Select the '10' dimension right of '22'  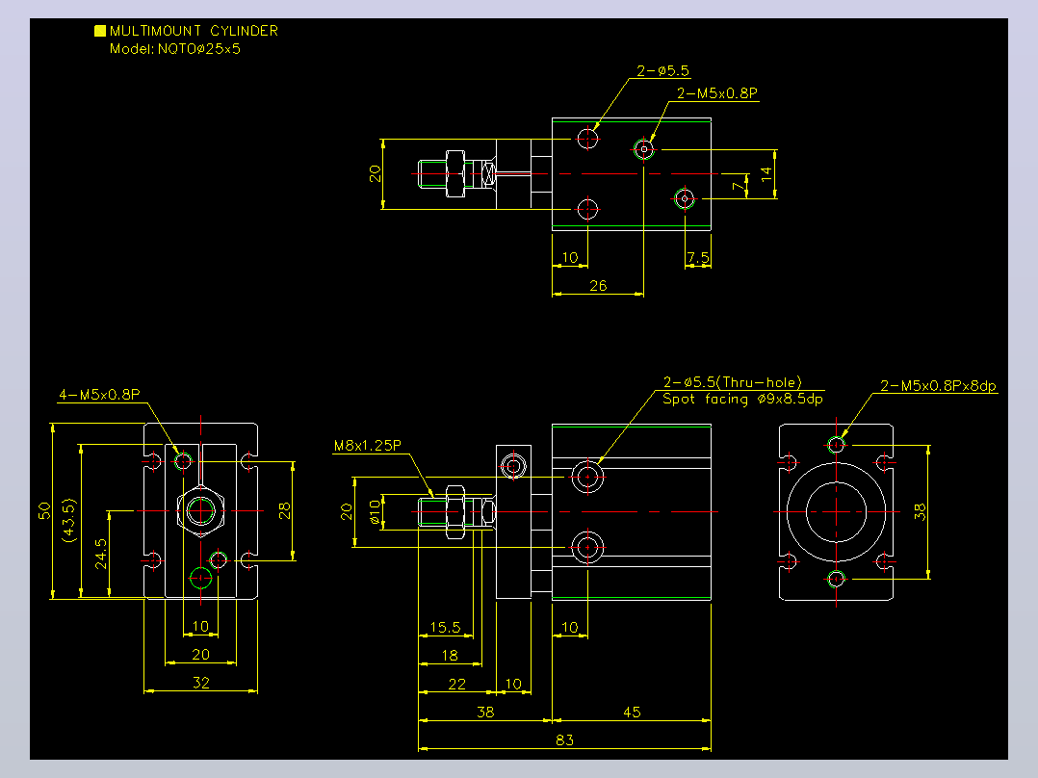[514, 684]
